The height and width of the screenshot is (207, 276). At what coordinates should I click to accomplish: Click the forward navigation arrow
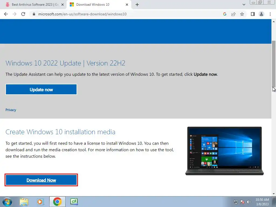(x=15, y=14)
